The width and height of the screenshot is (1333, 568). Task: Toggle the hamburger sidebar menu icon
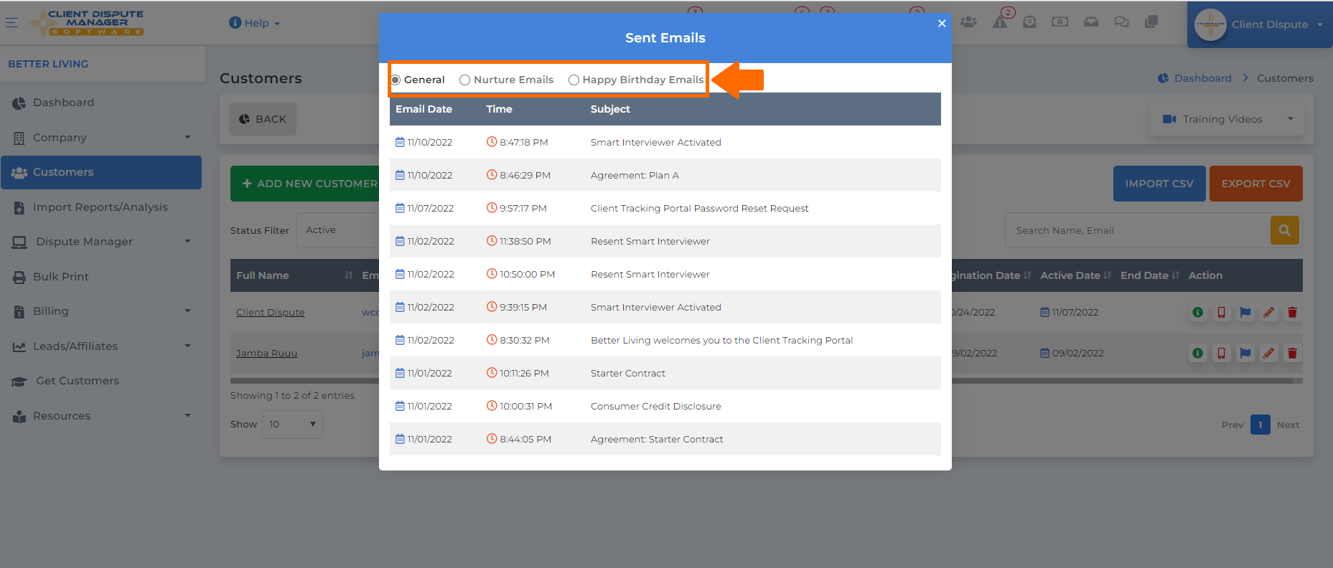11,22
